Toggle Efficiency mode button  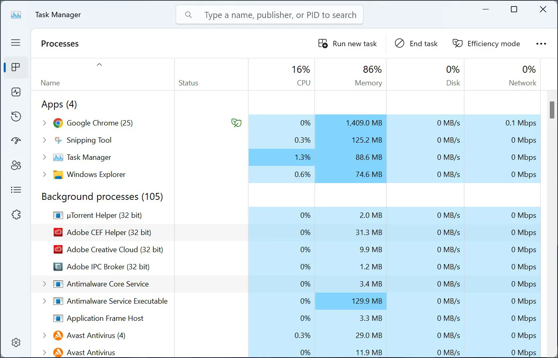coord(486,44)
